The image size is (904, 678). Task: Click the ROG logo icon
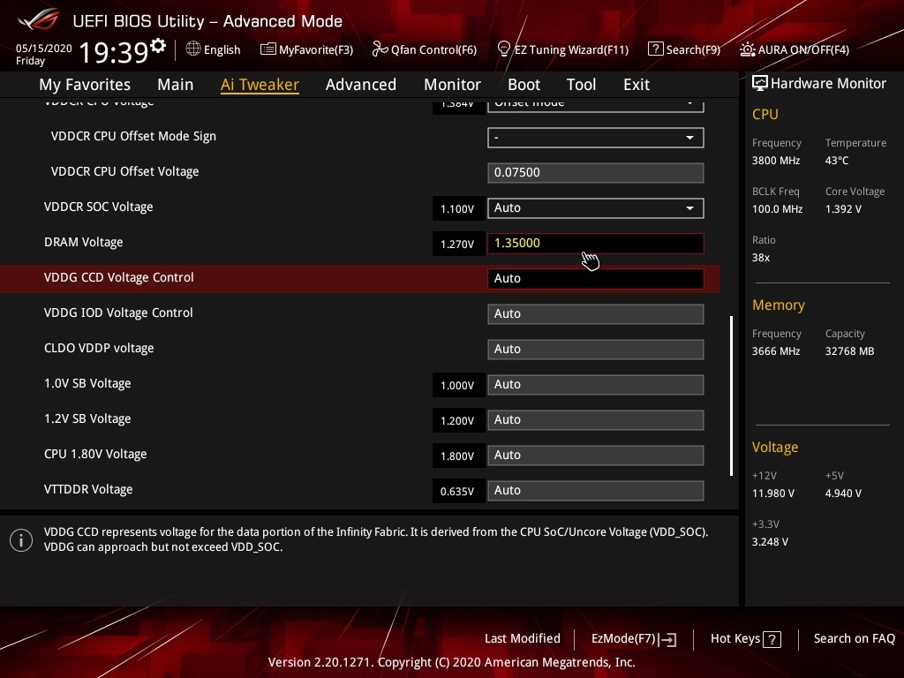click(38, 19)
